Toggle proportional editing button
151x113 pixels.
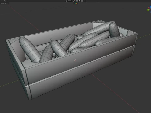[82, 1]
